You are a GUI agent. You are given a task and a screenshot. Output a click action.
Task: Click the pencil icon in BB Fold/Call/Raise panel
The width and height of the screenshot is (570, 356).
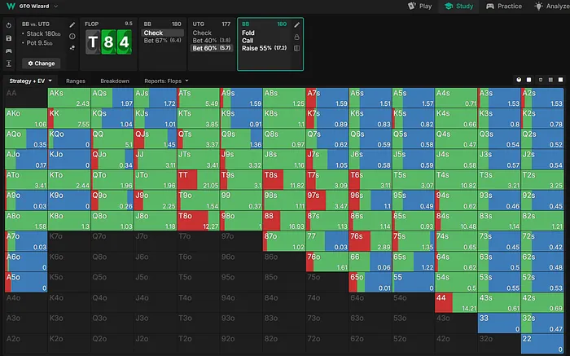[297, 24]
